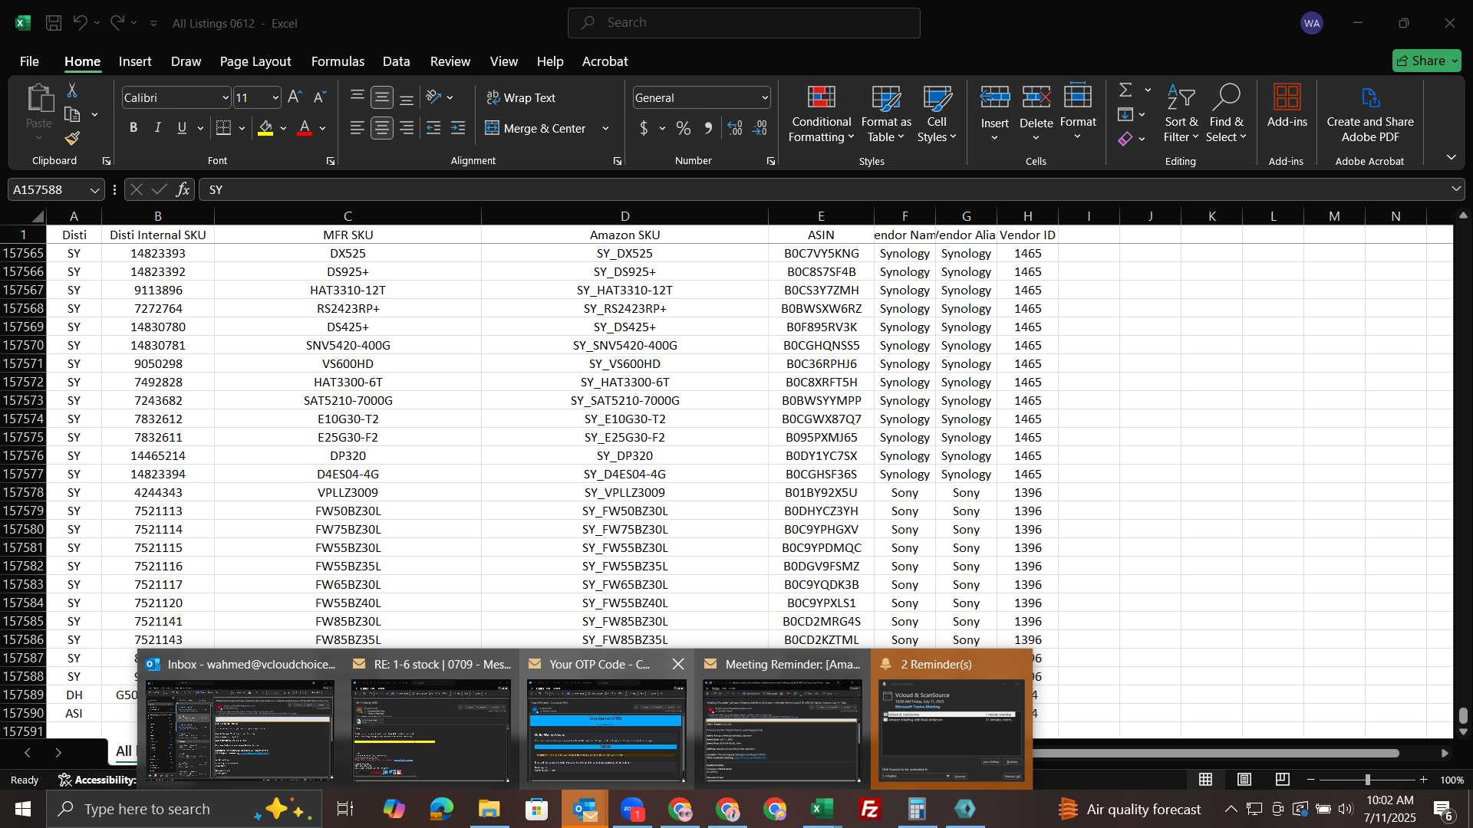Screen dimensions: 1473x828
Task: Click the Fill down arrow icon
Action: pyautogui.click(x=1125, y=115)
